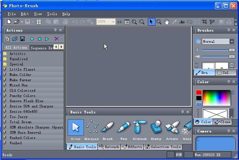Delete action with the X icon
The image size is (239, 160).
pyautogui.click(x=57, y=39)
